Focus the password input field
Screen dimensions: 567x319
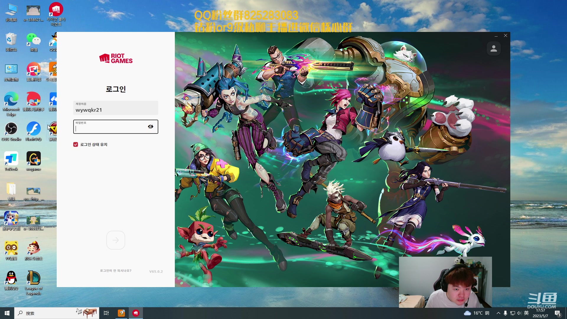click(x=116, y=127)
